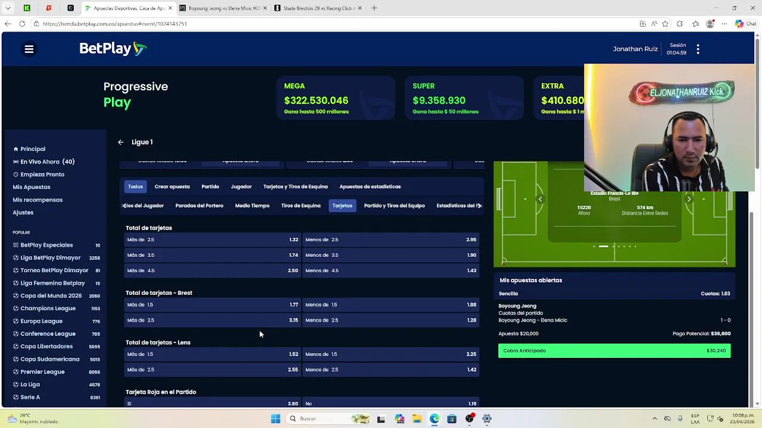Open the weather widget in the taskbar
The image size is (762, 428).
point(33,418)
